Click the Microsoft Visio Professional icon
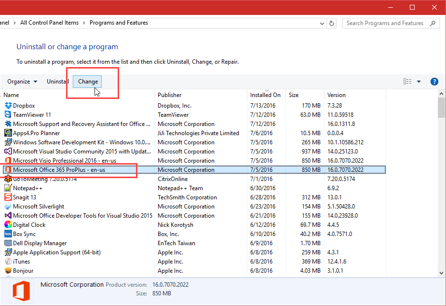This screenshot has height=306, width=446. click(x=8, y=161)
